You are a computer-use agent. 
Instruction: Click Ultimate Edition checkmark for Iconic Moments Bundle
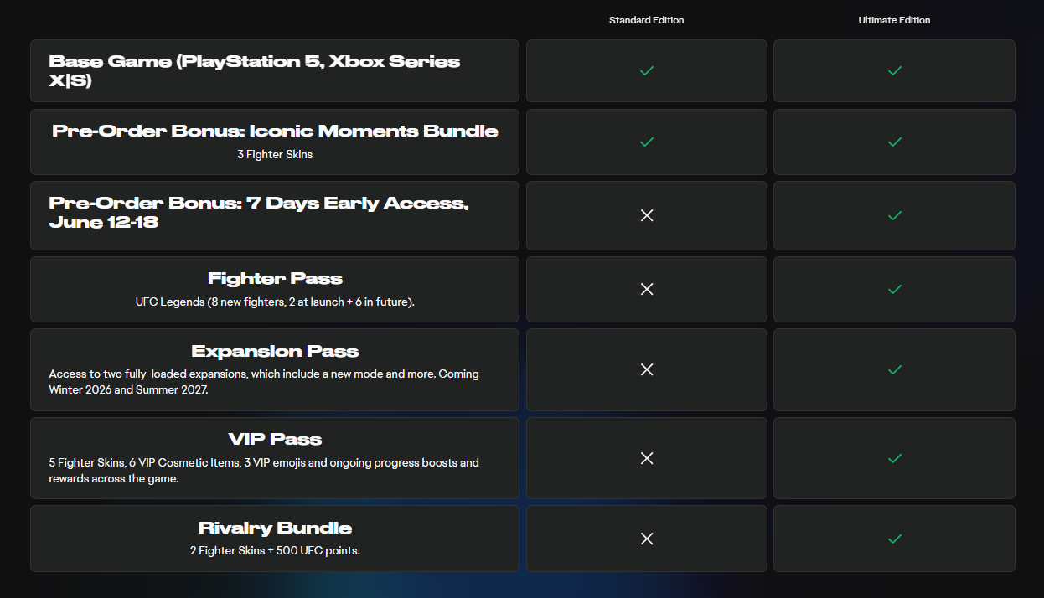click(x=894, y=142)
